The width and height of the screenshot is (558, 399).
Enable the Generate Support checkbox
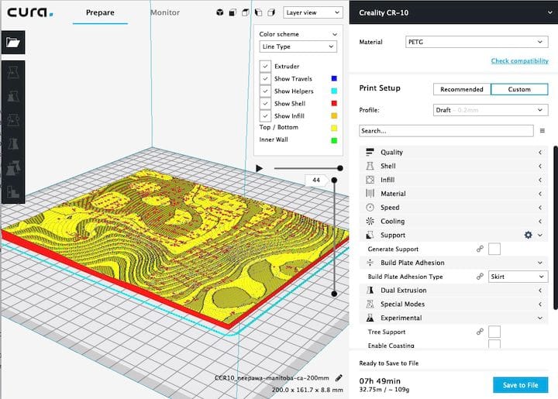[494, 249]
